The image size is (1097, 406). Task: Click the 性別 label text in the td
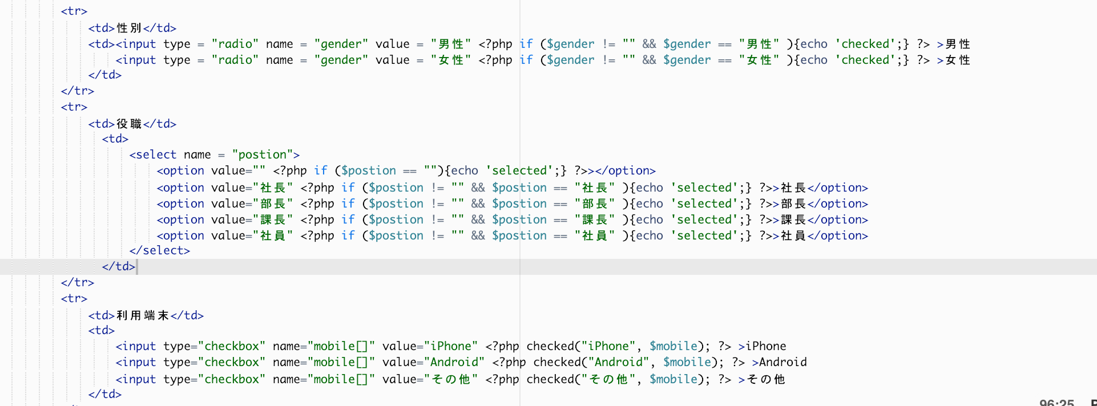(129, 28)
